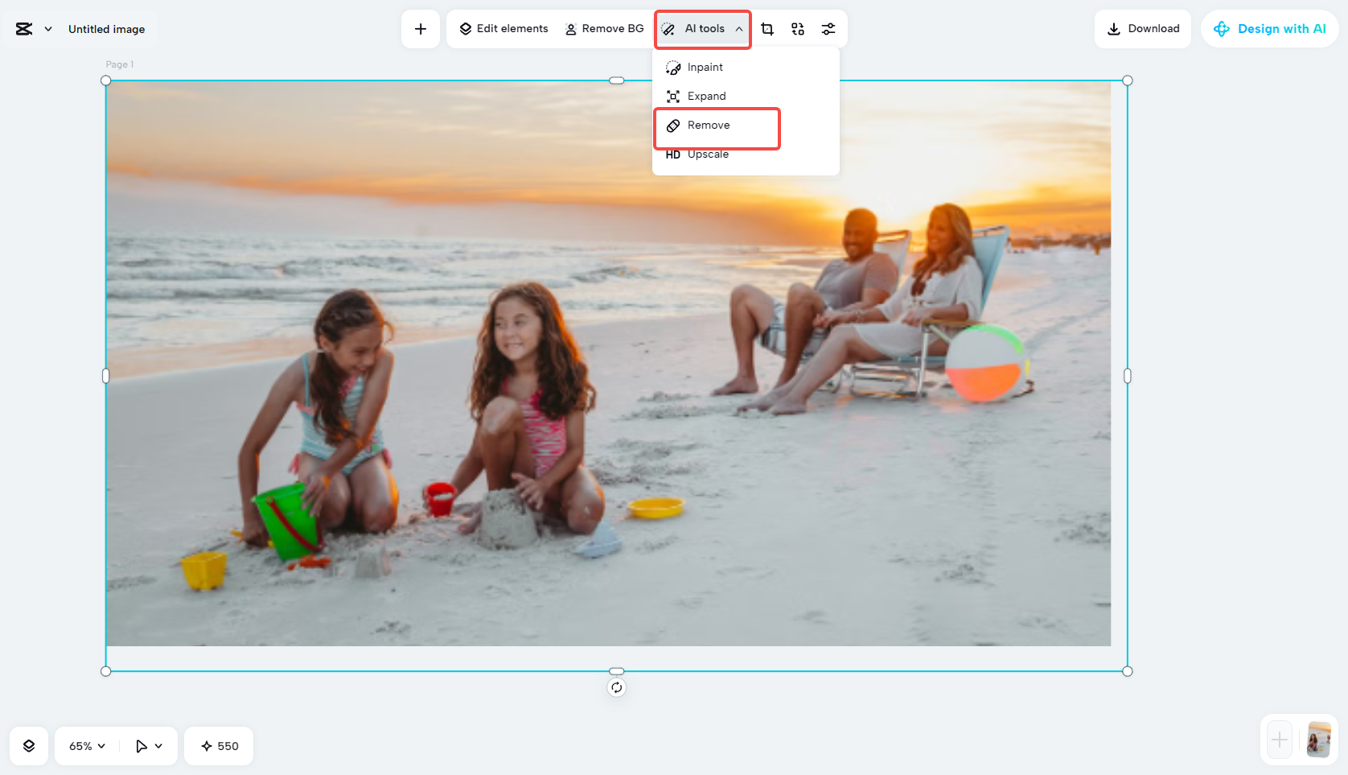Click the bottom-right corner selection handle
The height and width of the screenshot is (775, 1348).
(x=1128, y=671)
